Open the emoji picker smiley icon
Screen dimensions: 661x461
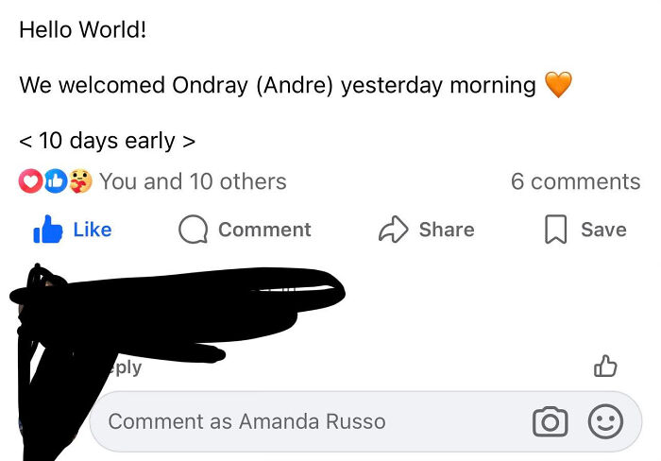605,421
